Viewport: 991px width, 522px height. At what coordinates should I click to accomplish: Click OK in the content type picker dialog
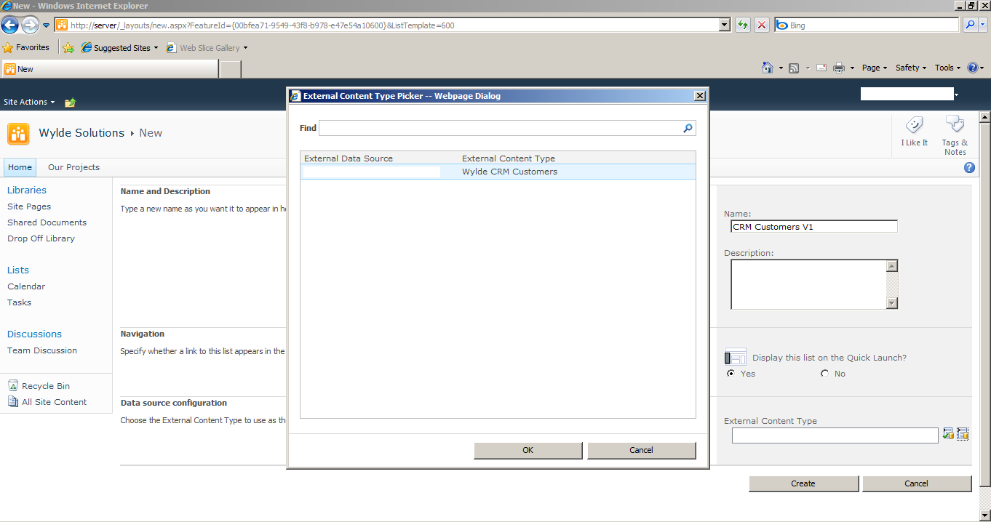coord(528,450)
